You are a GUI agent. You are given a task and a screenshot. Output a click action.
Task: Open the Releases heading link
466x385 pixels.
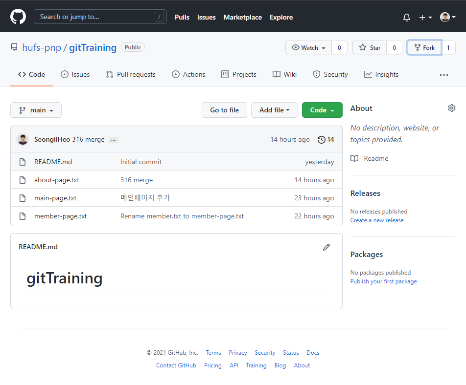pyautogui.click(x=365, y=193)
